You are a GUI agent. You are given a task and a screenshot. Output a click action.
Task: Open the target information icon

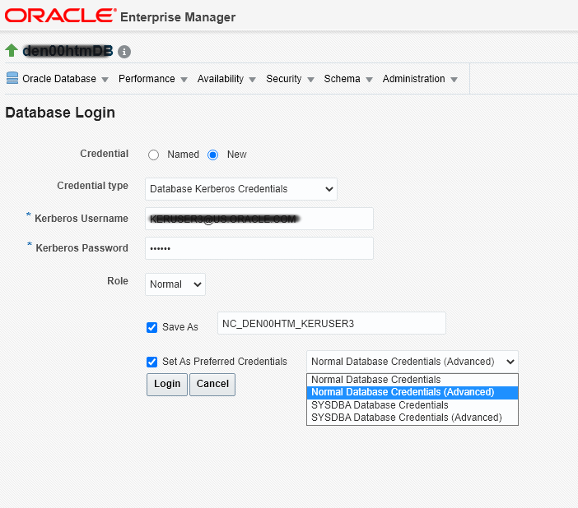124,52
